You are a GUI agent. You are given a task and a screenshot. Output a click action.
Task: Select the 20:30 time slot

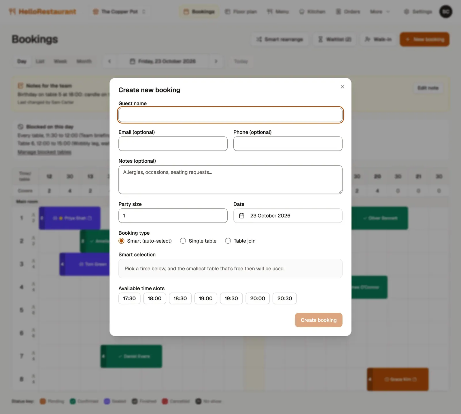click(285, 298)
